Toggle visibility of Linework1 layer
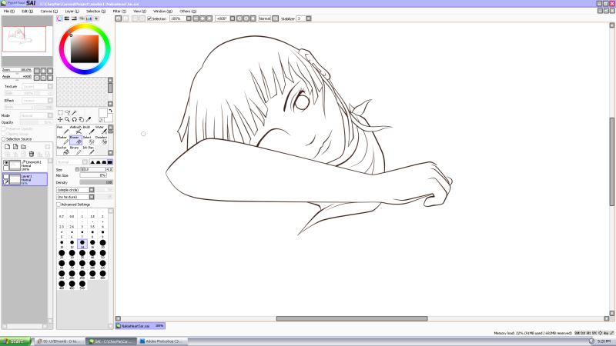Viewport: 616px width, 346px height. coord(6,163)
